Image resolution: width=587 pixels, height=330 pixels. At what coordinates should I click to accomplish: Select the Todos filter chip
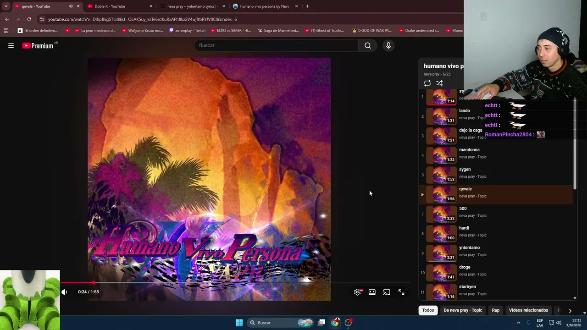click(x=428, y=310)
